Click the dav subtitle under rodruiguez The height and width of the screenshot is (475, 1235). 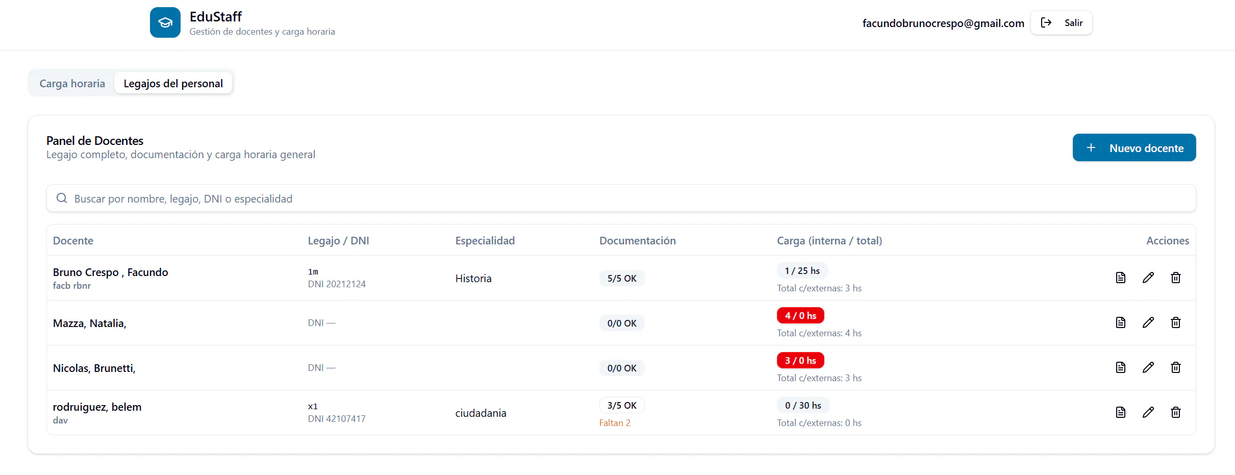point(60,420)
